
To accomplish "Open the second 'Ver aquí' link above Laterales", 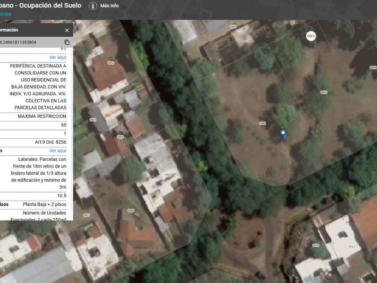I will 58,150.
